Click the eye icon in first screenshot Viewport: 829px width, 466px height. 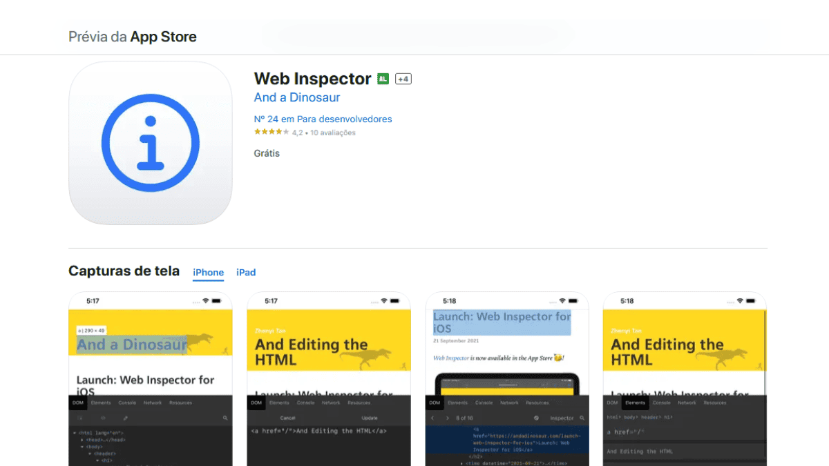[103, 418]
